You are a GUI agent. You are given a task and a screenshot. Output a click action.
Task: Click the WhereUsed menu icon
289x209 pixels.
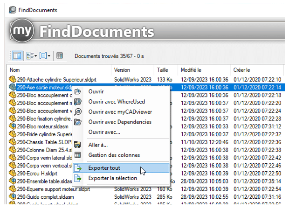click(78, 102)
